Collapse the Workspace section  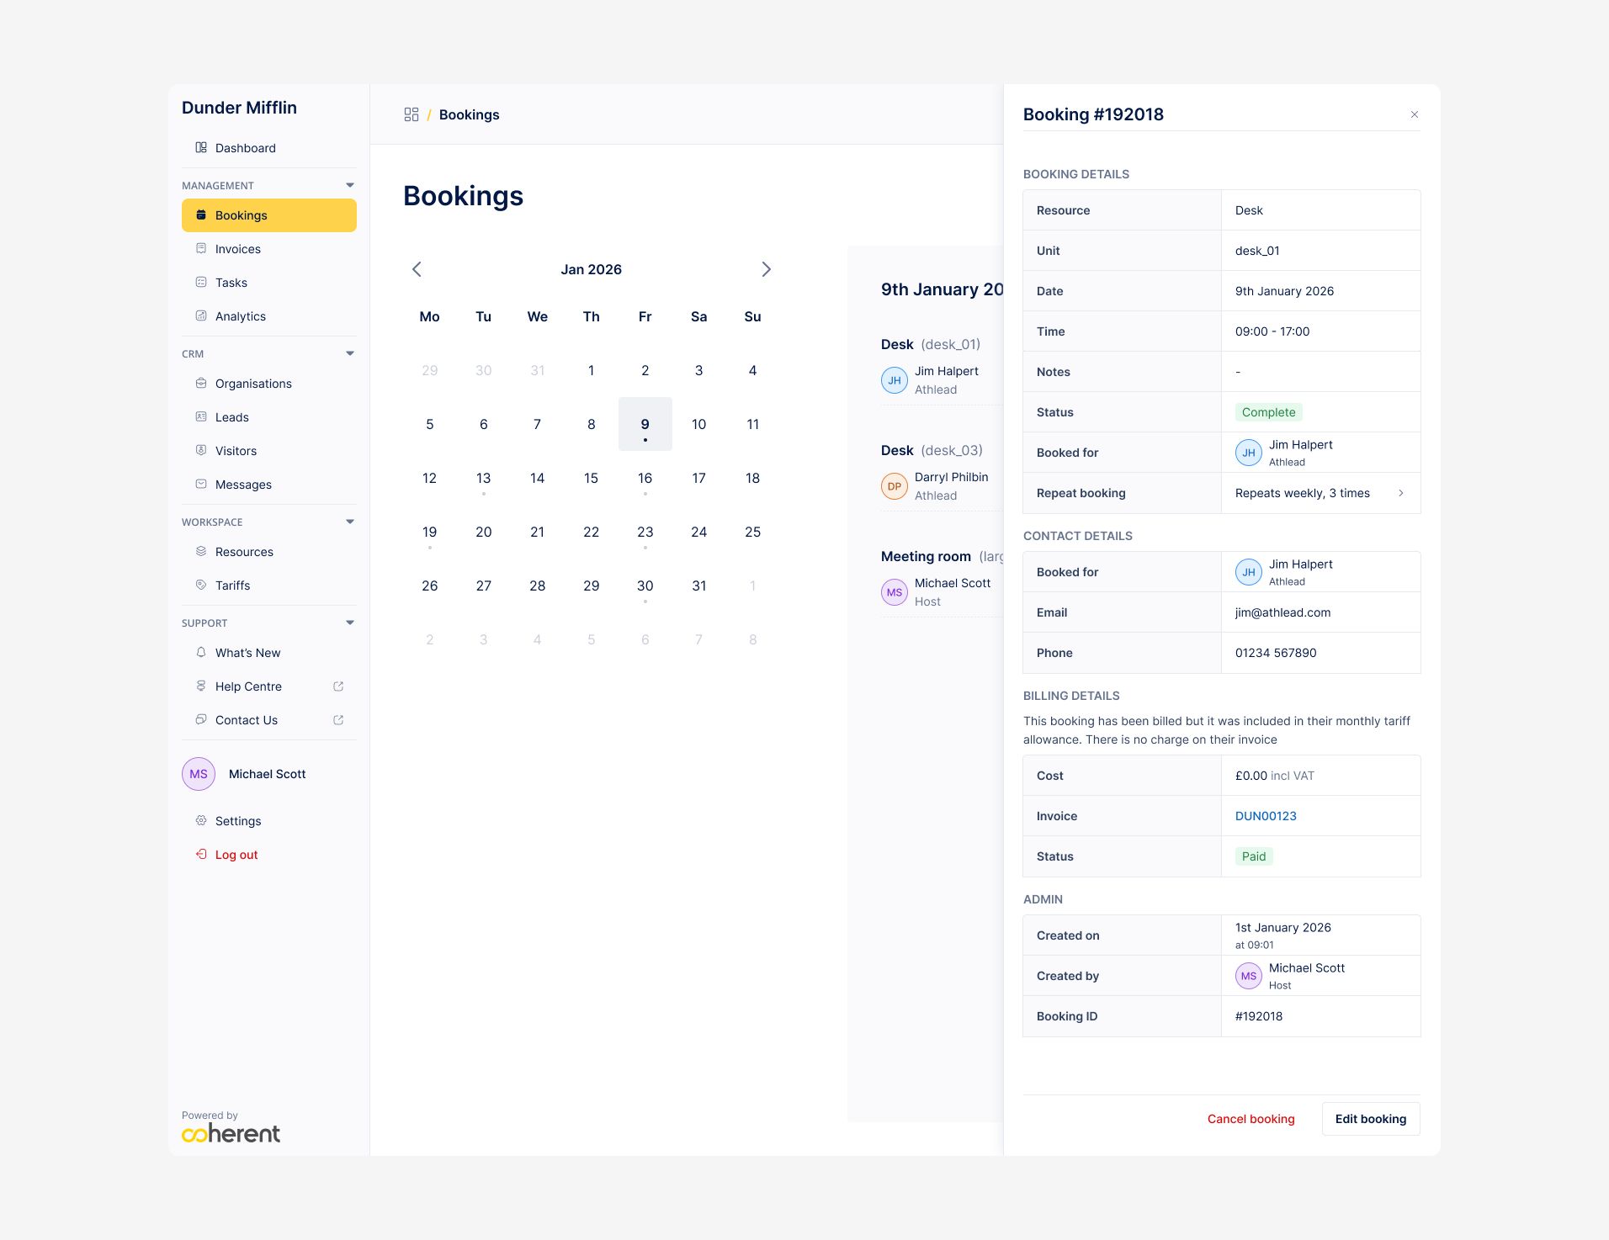350,522
